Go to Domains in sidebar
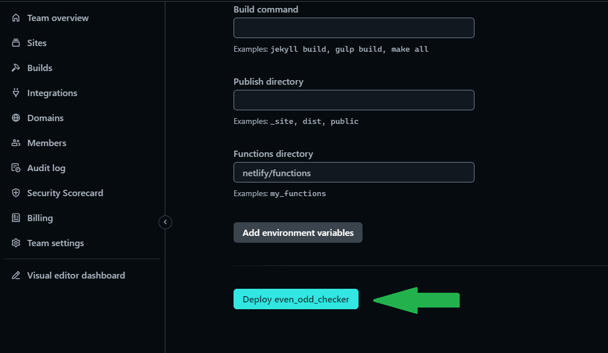The width and height of the screenshot is (608, 353). click(x=45, y=118)
